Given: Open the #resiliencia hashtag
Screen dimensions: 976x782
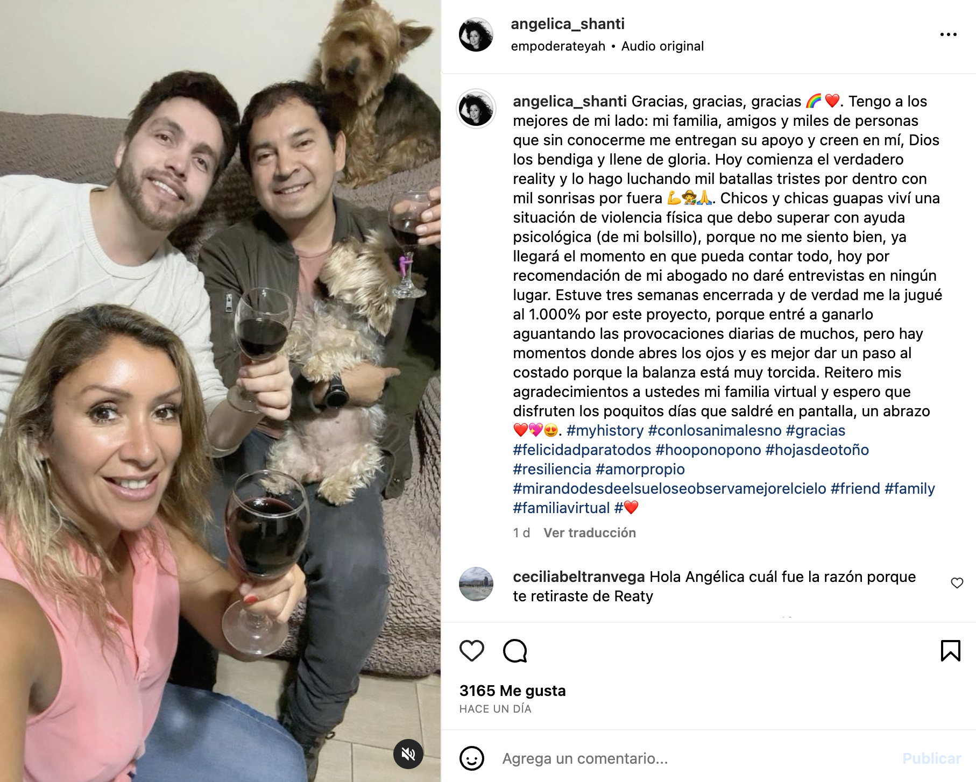Looking at the screenshot, I should tap(552, 469).
